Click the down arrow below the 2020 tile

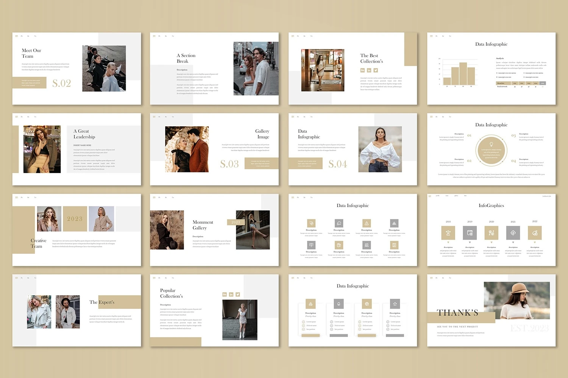[492, 242]
